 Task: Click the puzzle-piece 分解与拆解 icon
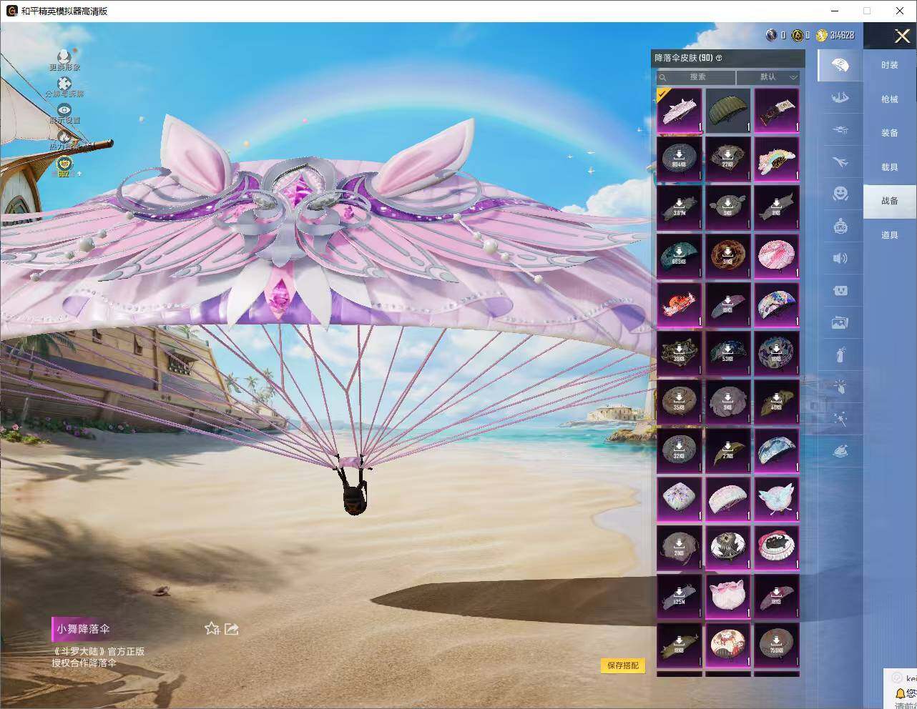coord(64,84)
